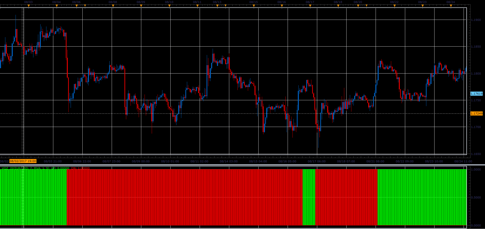This screenshot has height=229, width=485.
Task: Click the 1.1700 price axis label
Action: click(x=476, y=127)
